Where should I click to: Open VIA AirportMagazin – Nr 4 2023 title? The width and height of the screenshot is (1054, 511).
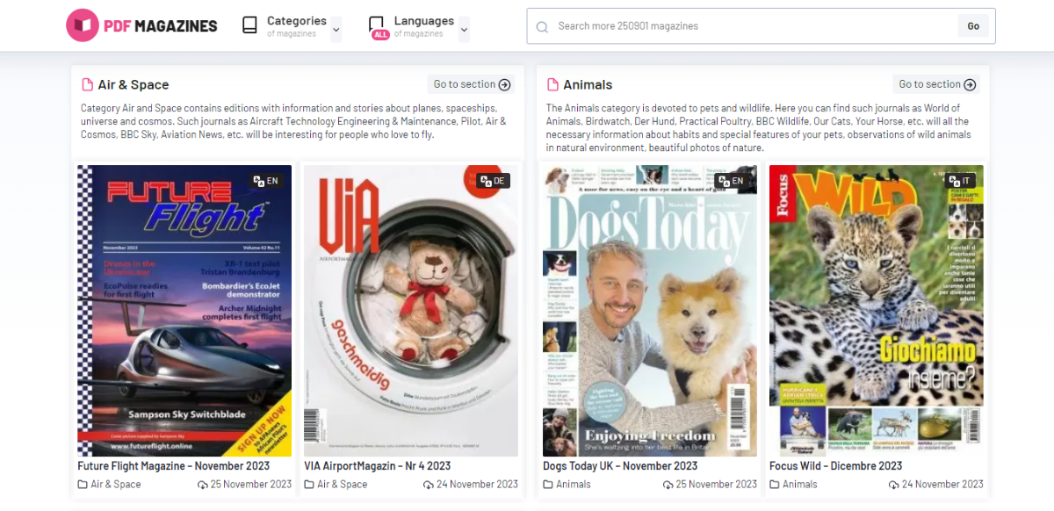click(x=377, y=466)
